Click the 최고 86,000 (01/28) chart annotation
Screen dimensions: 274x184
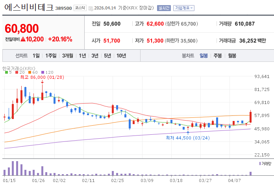click(x=42, y=77)
